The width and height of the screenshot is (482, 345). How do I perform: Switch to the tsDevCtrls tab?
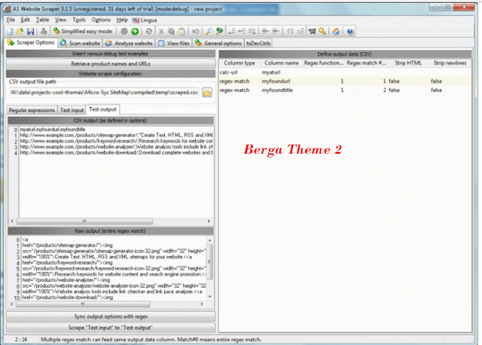tap(258, 44)
